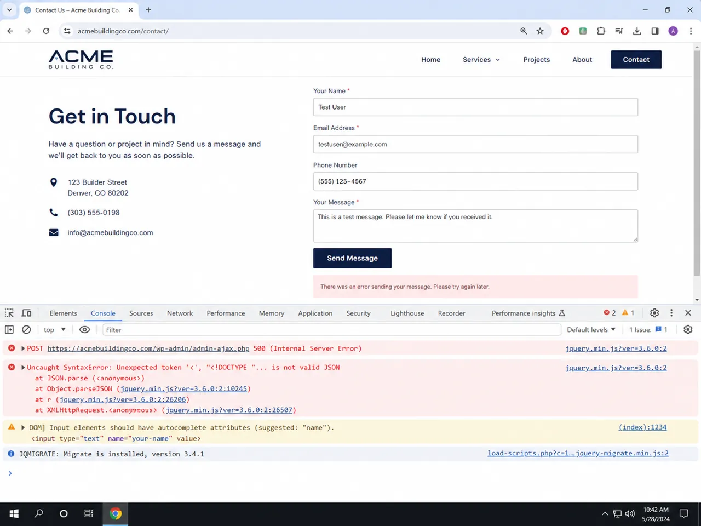The height and width of the screenshot is (526, 701).
Task: Open the (index):1234 source link
Action: [642, 427]
